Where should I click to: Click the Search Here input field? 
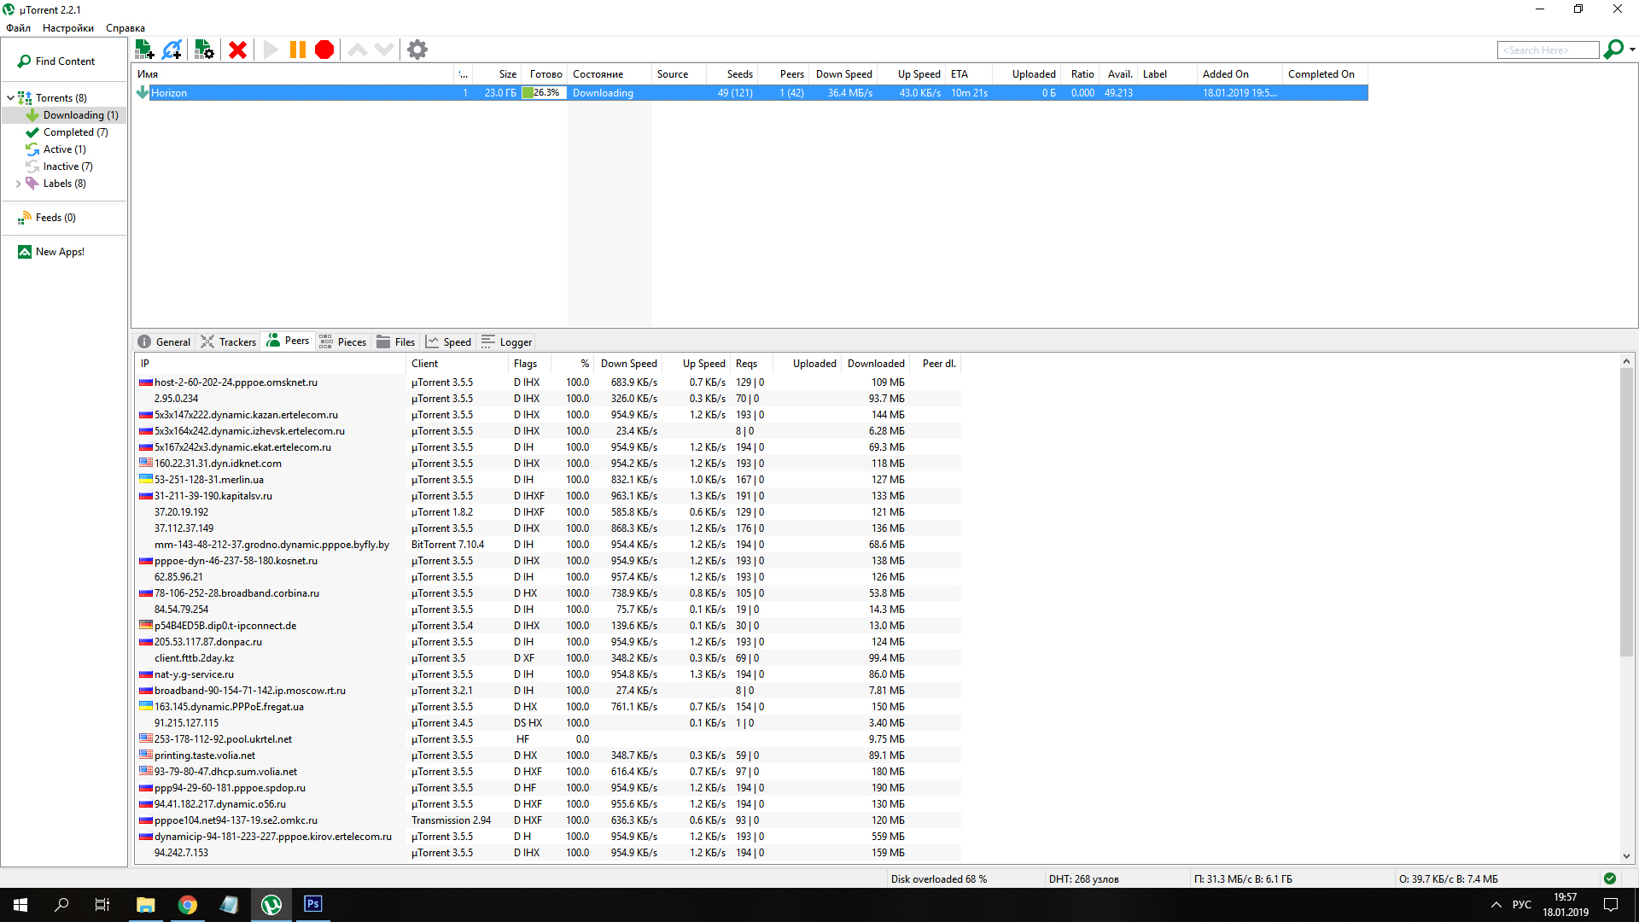(1547, 50)
